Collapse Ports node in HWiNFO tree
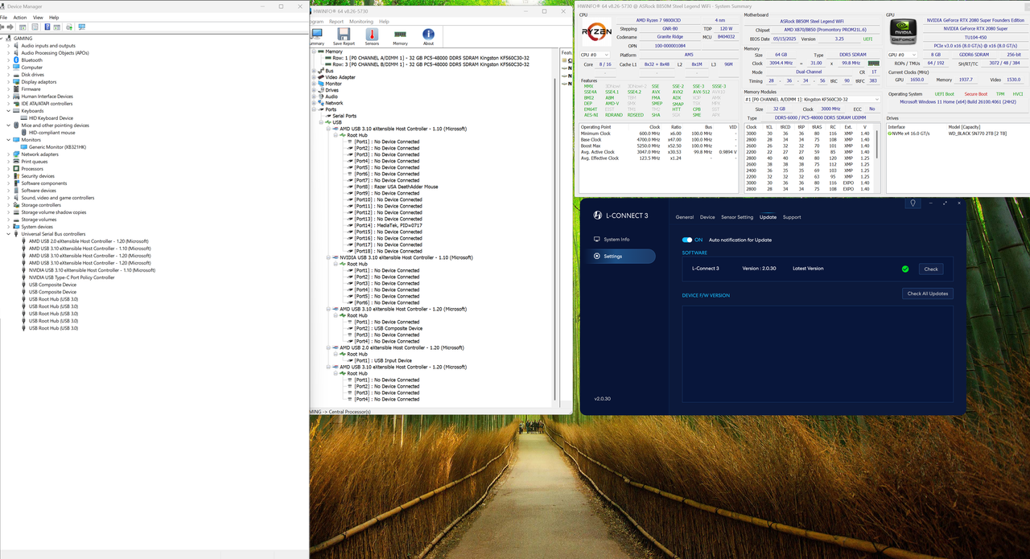Image resolution: width=1030 pixels, height=559 pixels. pyautogui.click(x=314, y=109)
